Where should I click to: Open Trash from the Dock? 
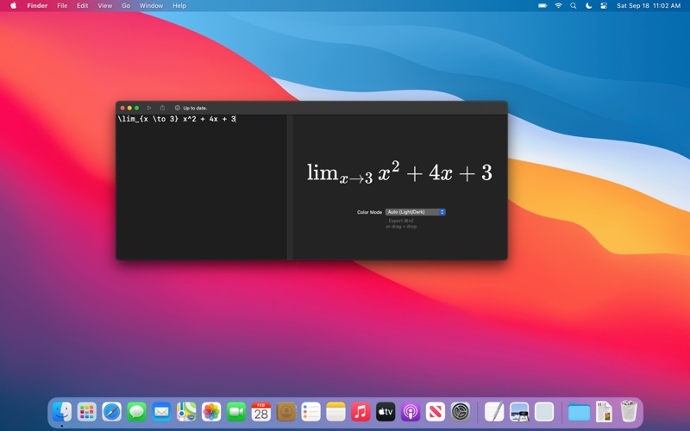click(629, 412)
